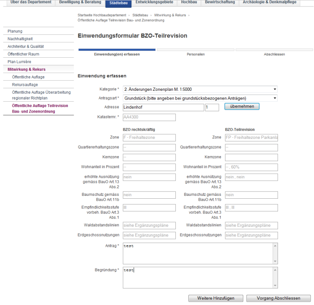Click Begründung scrollbar up arrow
This screenshot has height=305, width=314.
coord(275,270)
